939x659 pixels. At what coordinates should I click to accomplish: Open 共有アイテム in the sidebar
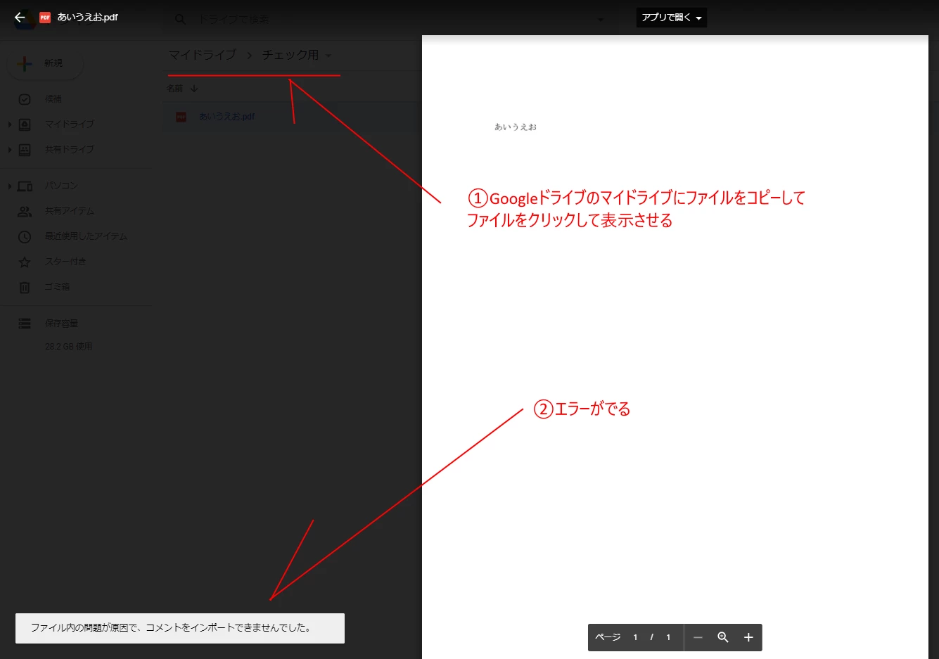coord(69,211)
